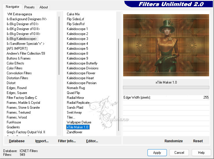This screenshot has width=214, height=159.
Task: Open the Database menu
Action: pos(17,141)
